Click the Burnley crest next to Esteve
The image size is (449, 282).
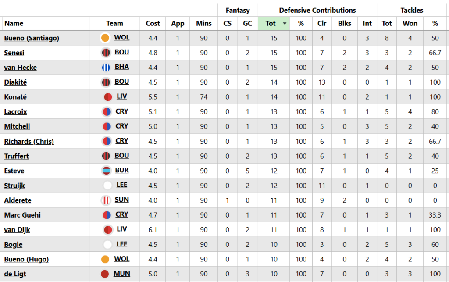105,171
